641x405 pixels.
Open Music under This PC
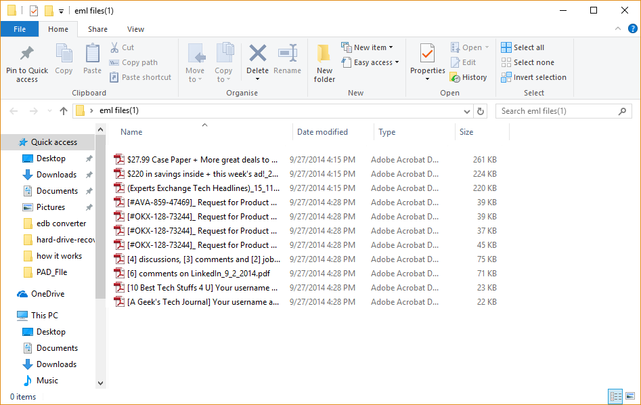click(x=47, y=381)
